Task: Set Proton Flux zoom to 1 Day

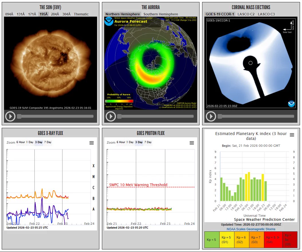Action: tap(130, 142)
